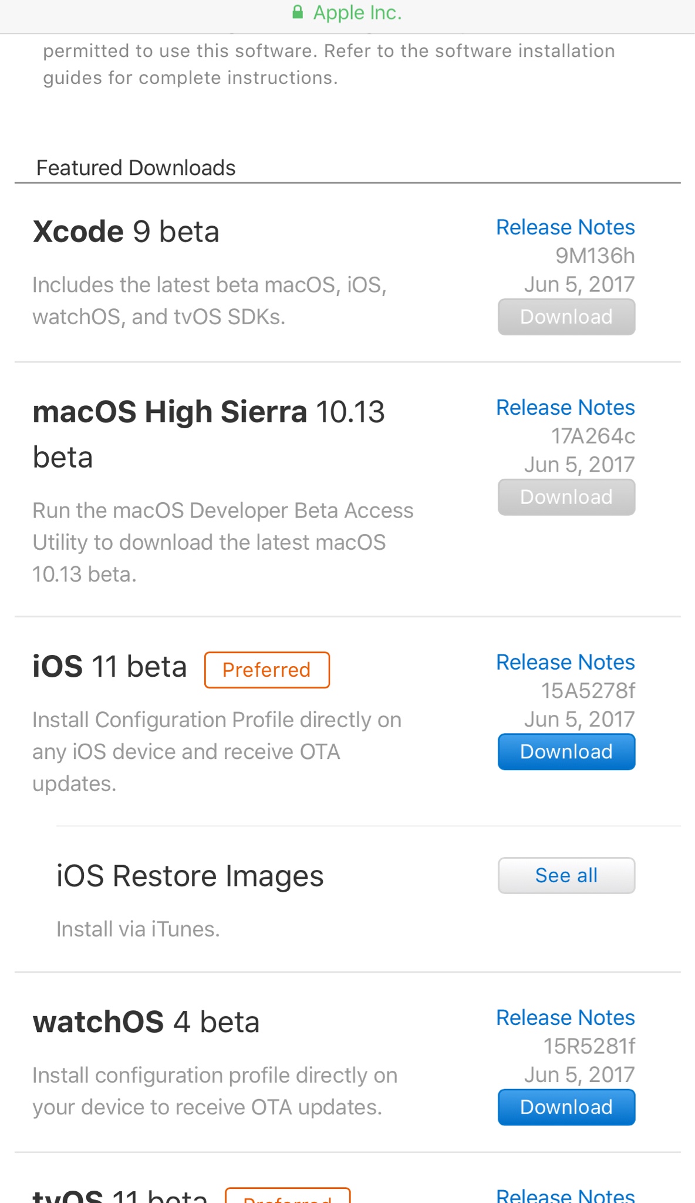Screen dimensions: 695x1203
Task: Open Xcode 9 beta Release Notes
Action: tap(565, 227)
